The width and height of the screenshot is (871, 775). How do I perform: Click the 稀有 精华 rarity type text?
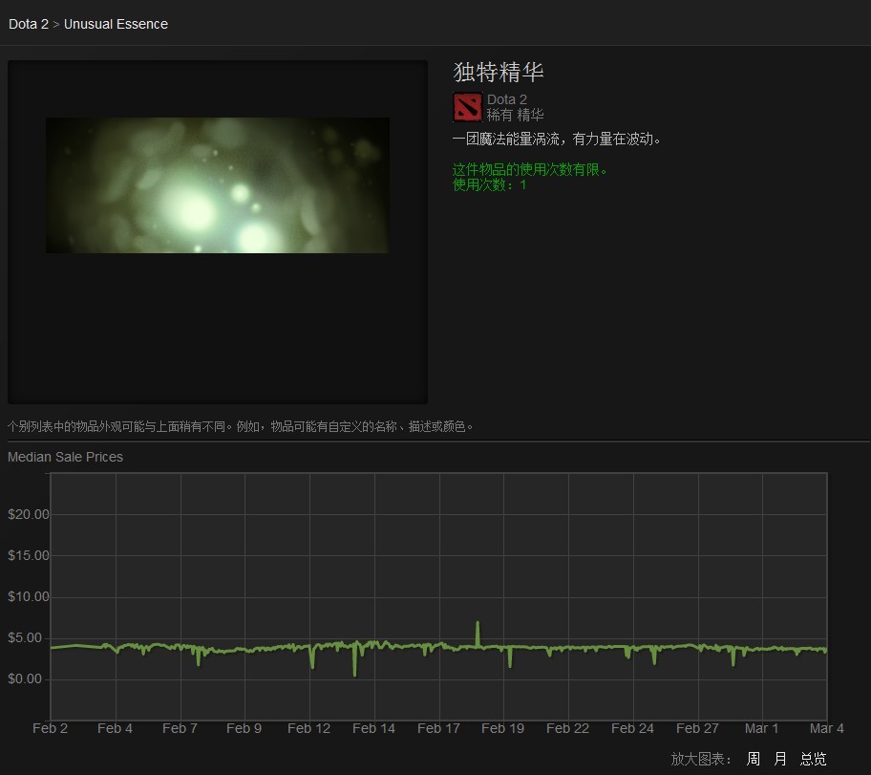tap(515, 115)
